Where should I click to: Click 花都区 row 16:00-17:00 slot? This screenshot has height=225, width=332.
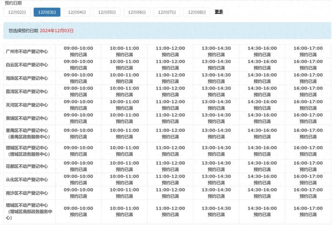click(x=308, y=166)
